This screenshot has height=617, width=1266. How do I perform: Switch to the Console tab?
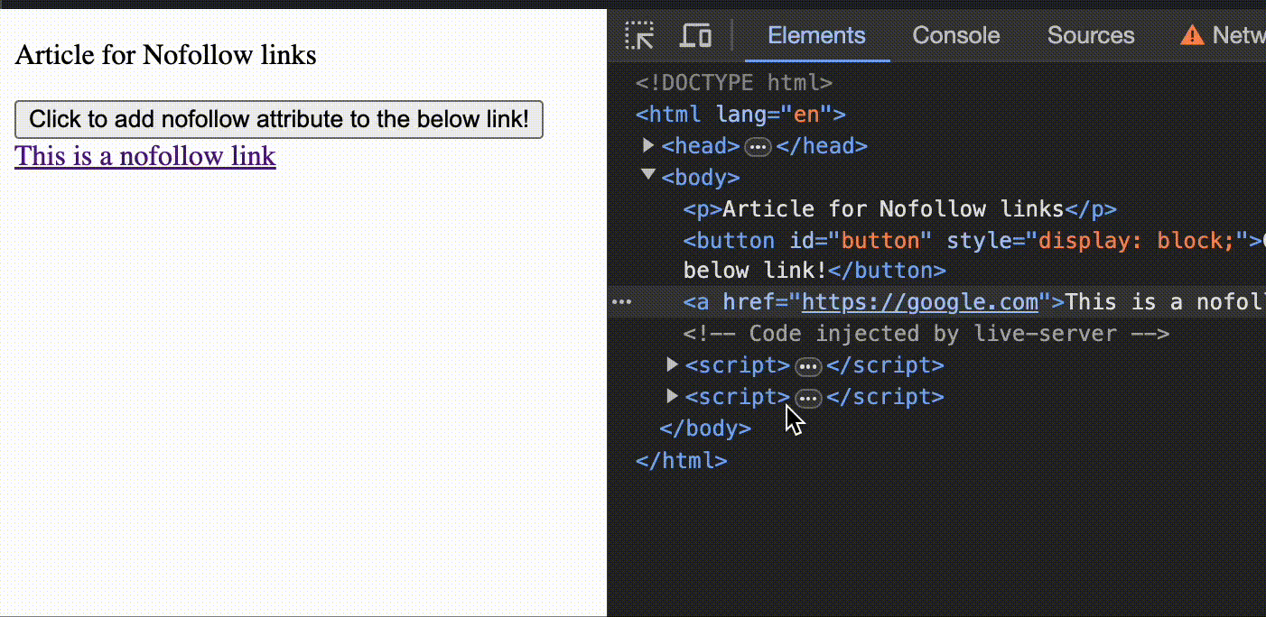955,36
